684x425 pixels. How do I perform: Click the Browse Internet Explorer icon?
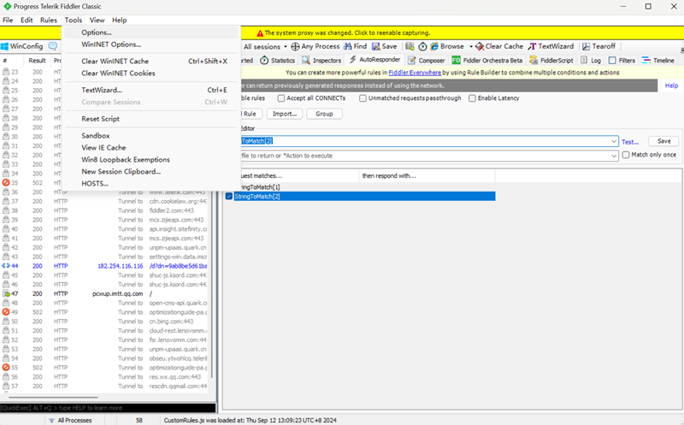[x=434, y=46]
